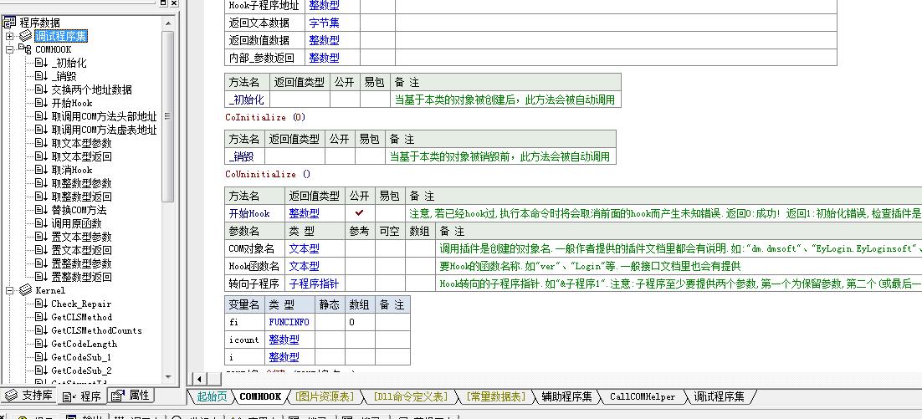Image resolution: width=922 pixels, height=419 pixels.
Task: Expand the 调试程序集 tree node
Action: [9, 37]
